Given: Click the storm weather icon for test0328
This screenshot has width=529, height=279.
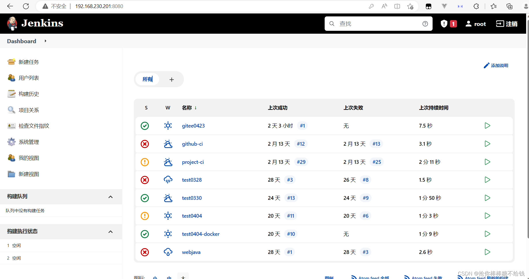Looking at the screenshot, I should point(168,180).
